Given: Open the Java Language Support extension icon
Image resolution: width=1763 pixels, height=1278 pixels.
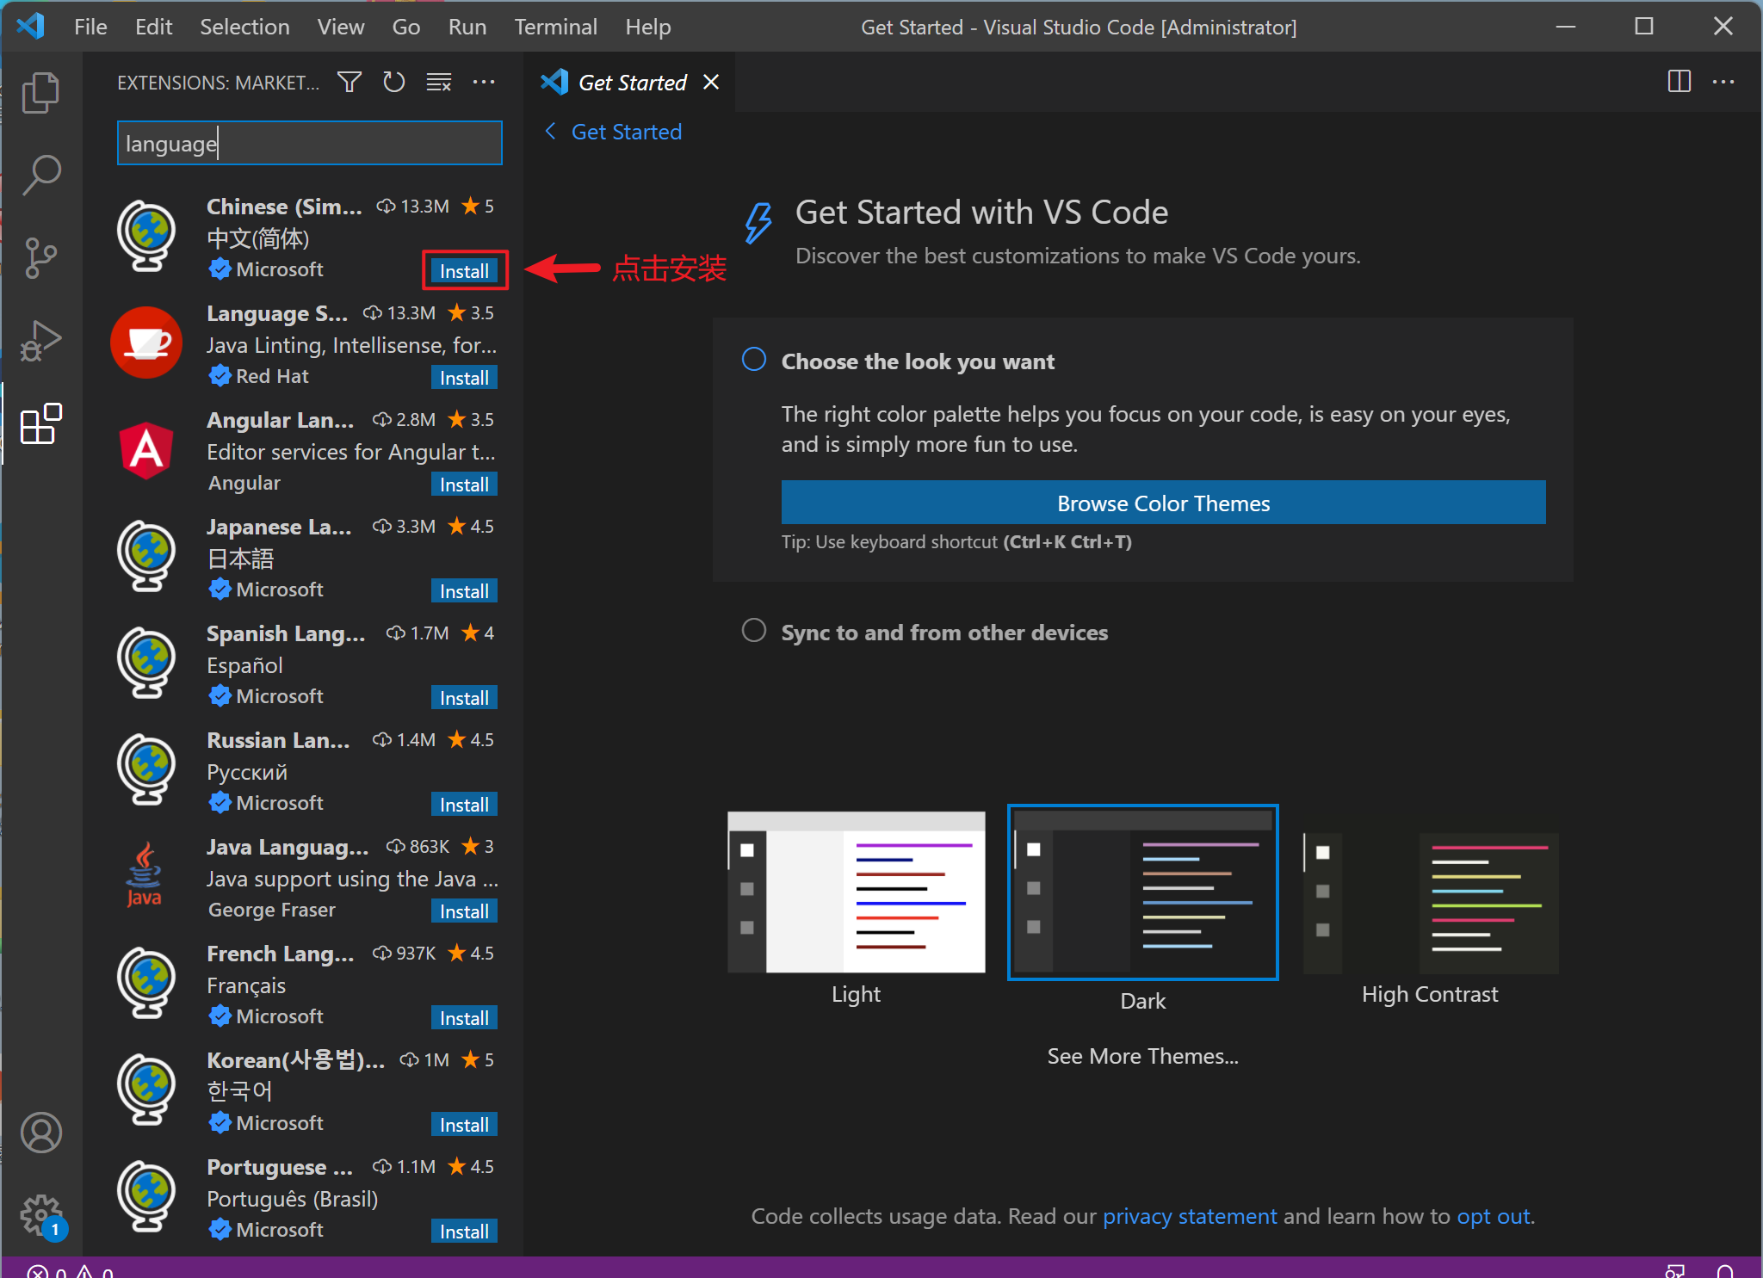Looking at the screenshot, I should [x=144, y=875].
